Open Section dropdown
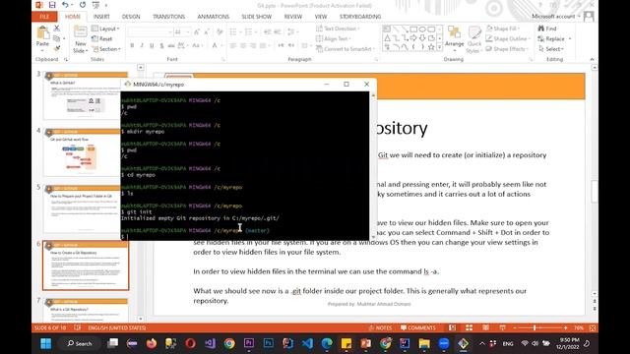Screen dimensions: 630x354 point(106,49)
